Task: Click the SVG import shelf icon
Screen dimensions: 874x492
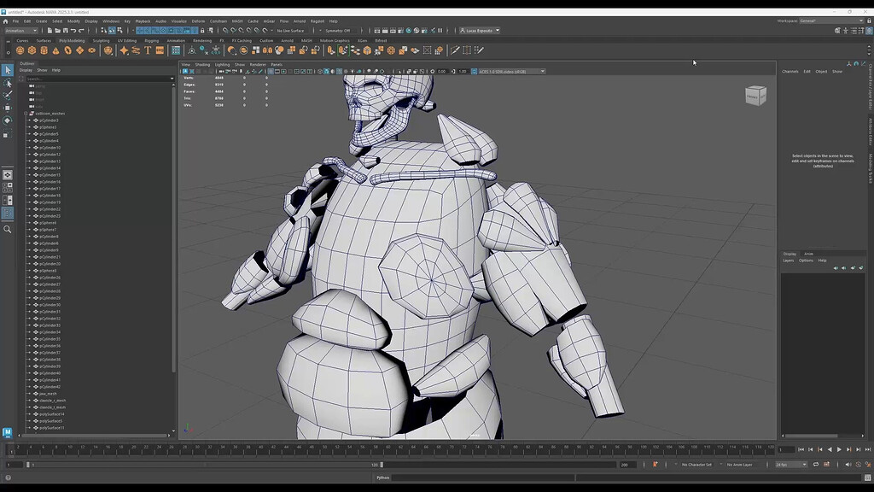Action: click(160, 50)
